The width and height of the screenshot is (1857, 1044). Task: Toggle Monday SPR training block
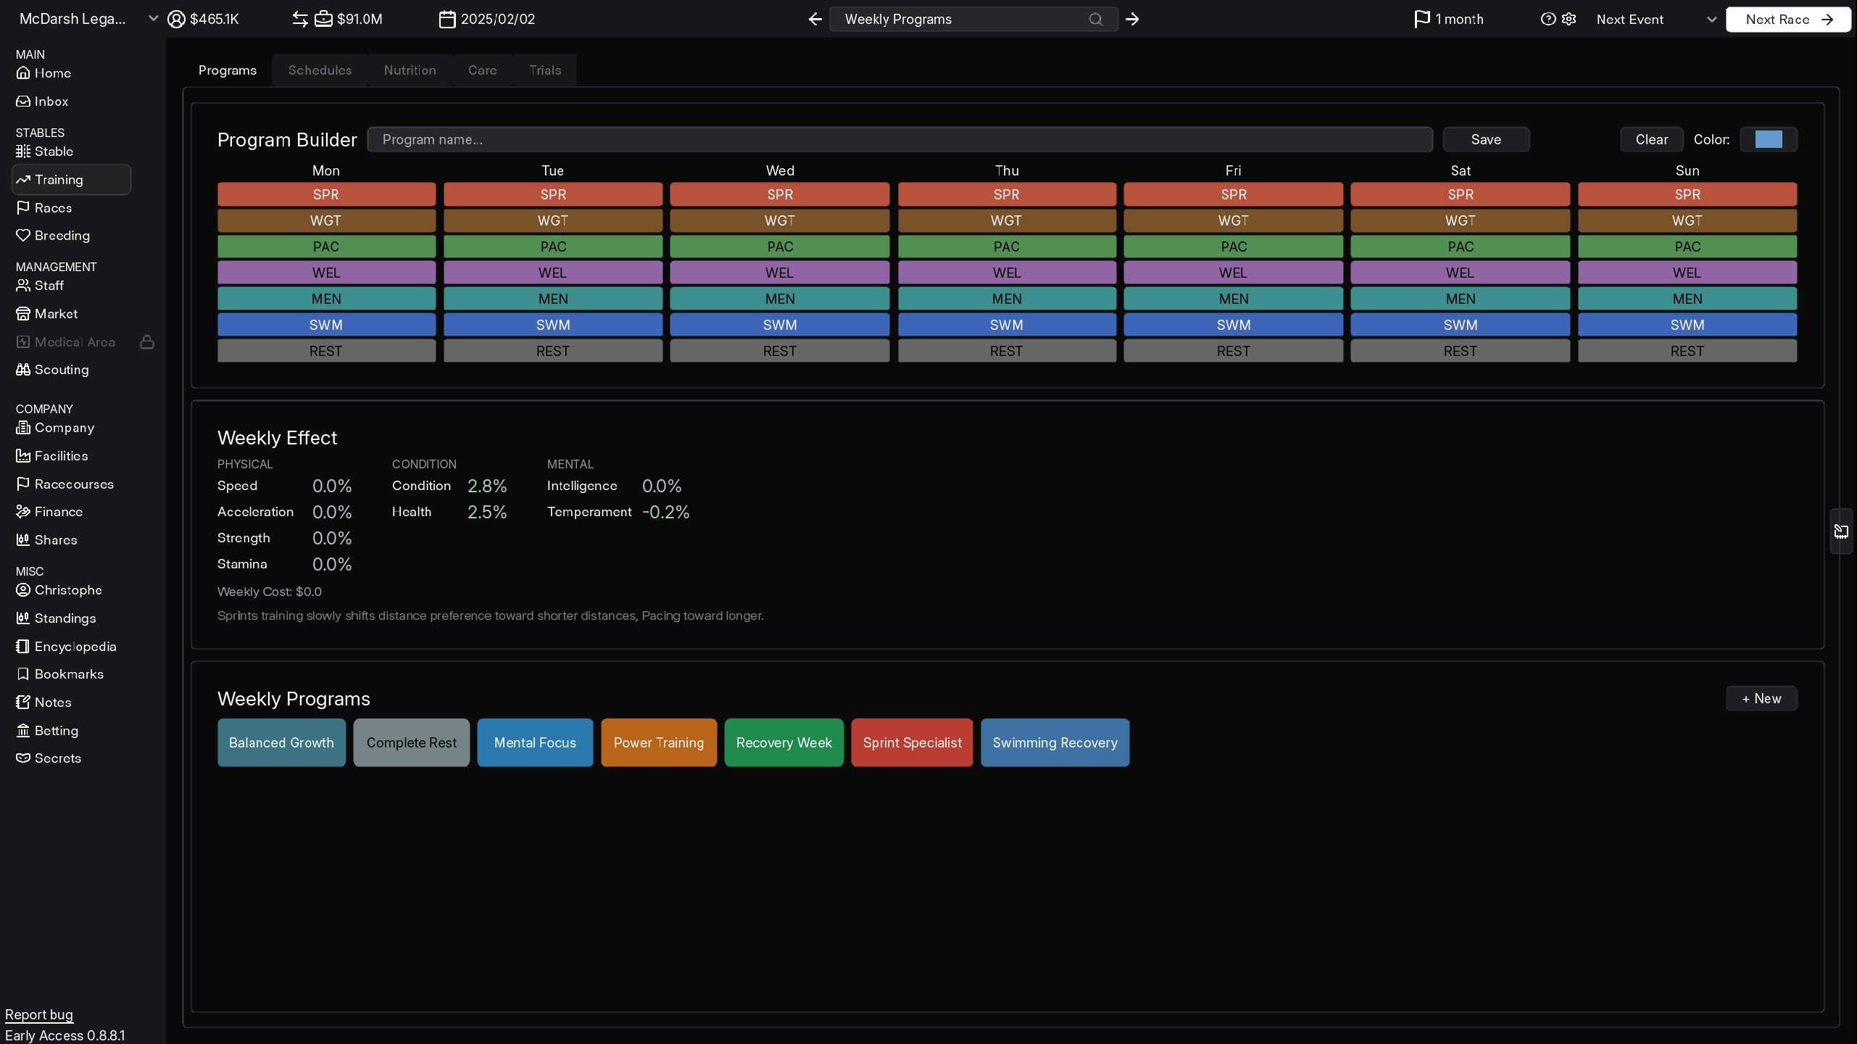tap(326, 194)
